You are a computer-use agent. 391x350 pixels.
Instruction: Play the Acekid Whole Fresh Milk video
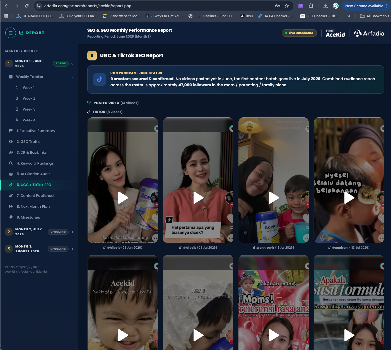[123, 335]
